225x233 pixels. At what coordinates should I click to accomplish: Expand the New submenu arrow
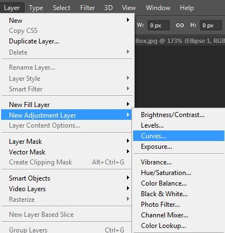(x=128, y=20)
